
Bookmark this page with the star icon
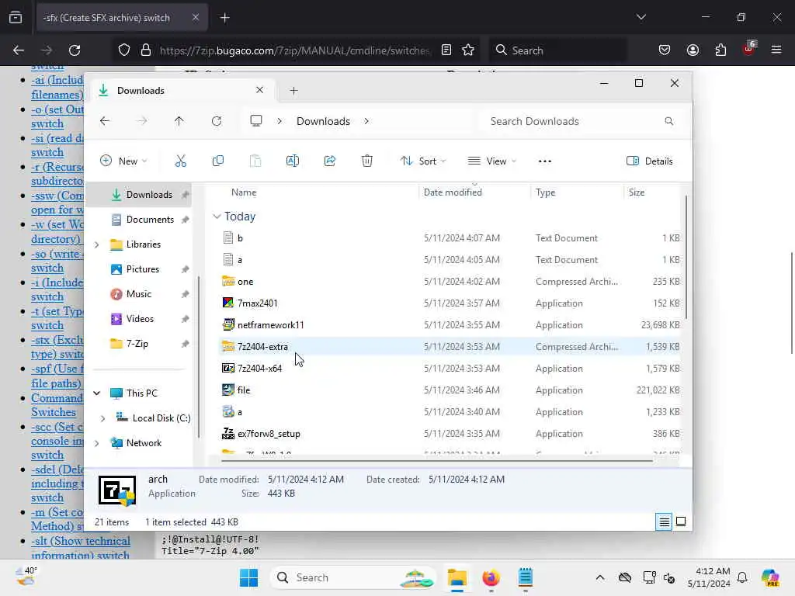tap(468, 50)
